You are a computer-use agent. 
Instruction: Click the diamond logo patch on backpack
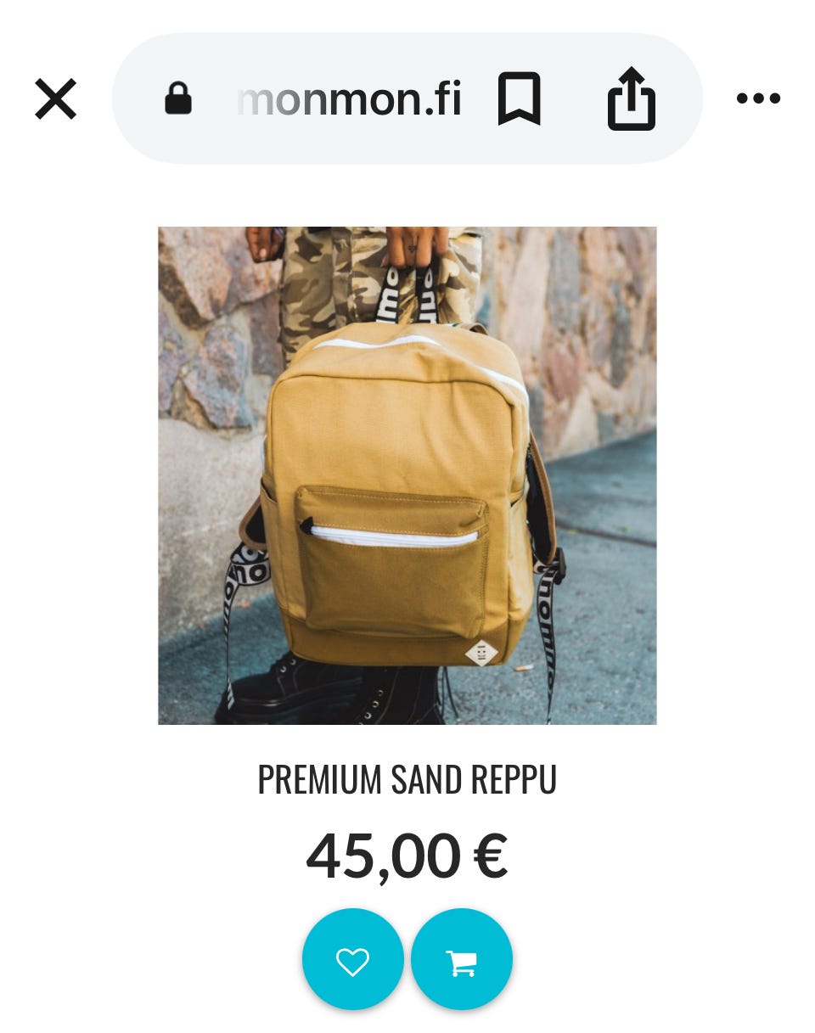click(481, 653)
